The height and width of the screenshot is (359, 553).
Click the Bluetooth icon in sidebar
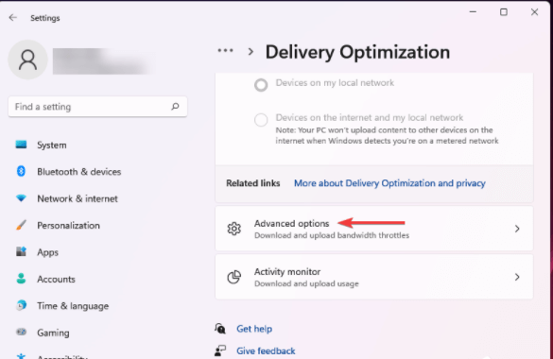point(21,171)
